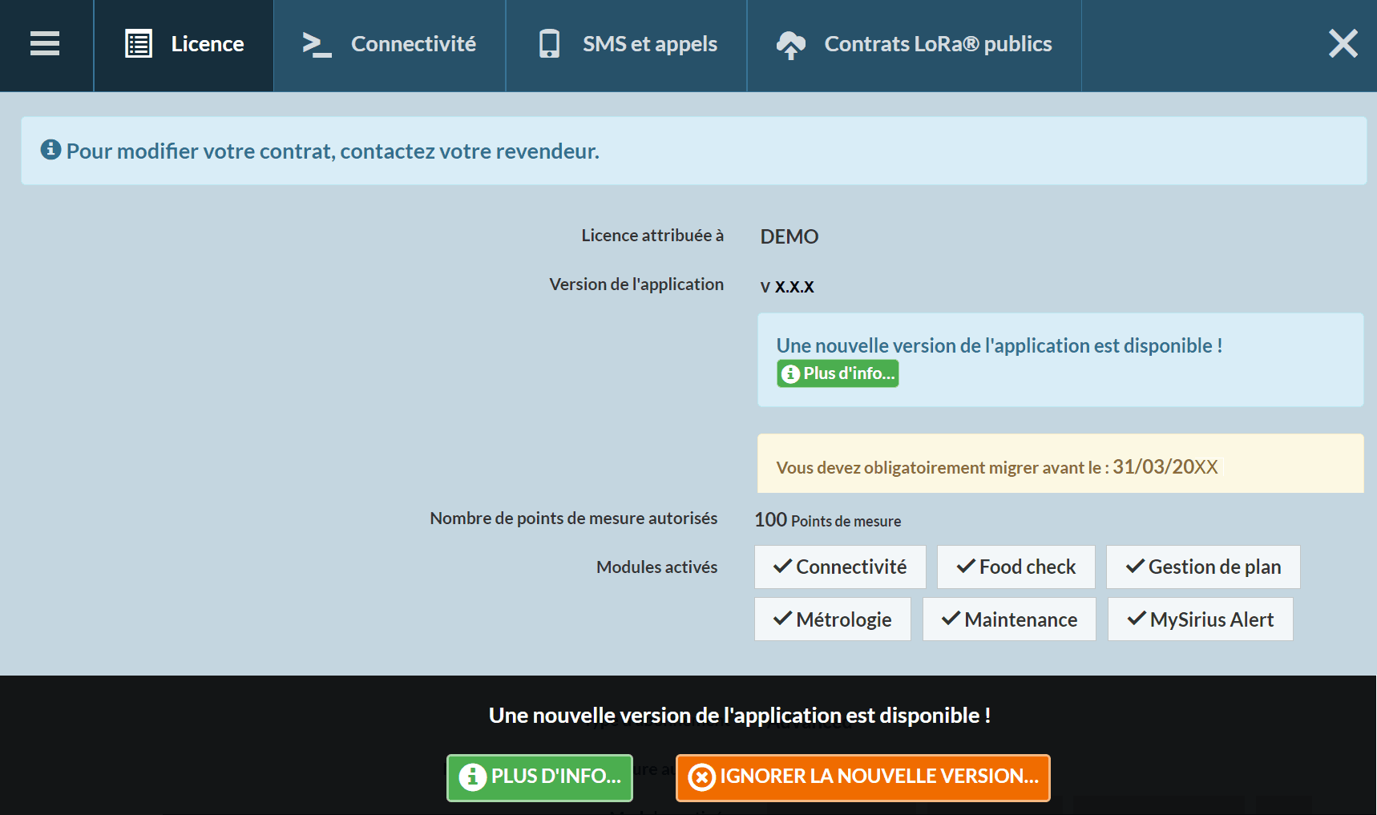1377x815 pixels.
Task: Click the Food check module badge
Action: 1016,567
